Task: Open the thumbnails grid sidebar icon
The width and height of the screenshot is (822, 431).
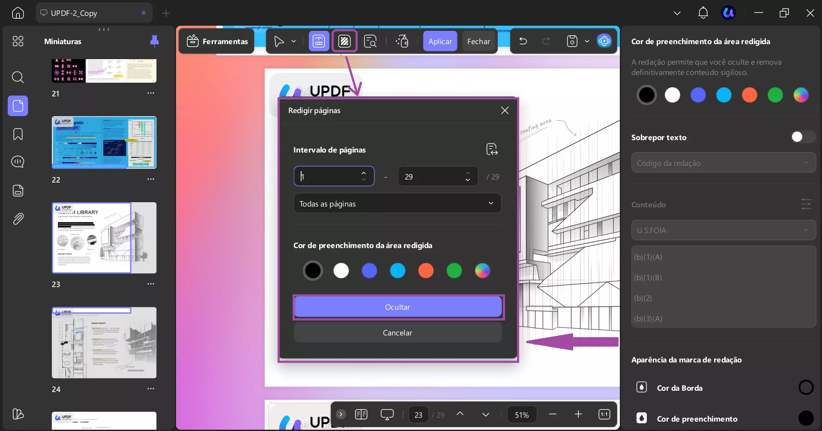Action: coord(18,41)
